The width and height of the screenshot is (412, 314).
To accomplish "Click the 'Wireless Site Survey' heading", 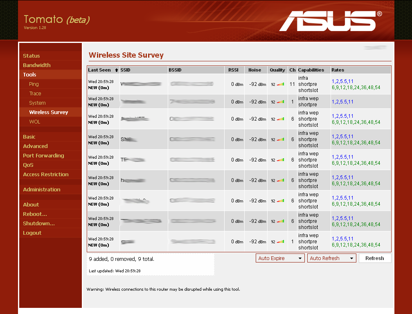I will (126, 55).
